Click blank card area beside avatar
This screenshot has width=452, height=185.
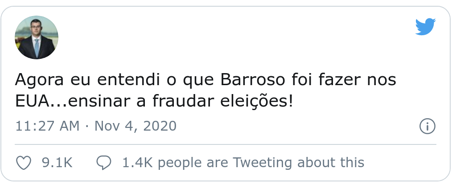(230, 37)
